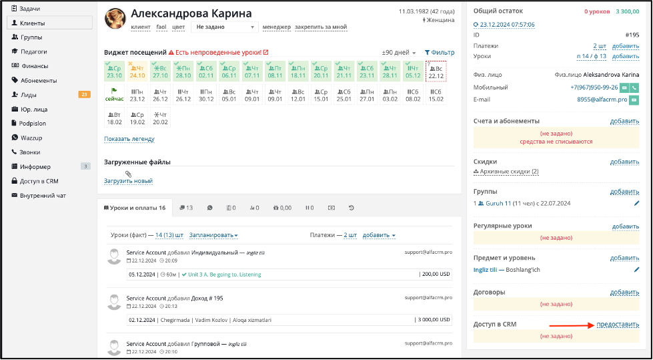Add a Счета и абонементы entry
Screen dimensions: 653x360
[x=625, y=121]
